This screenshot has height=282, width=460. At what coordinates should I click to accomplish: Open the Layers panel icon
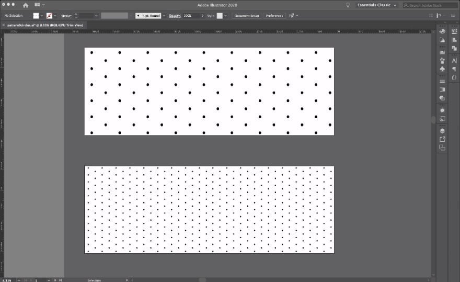coord(442,131)
